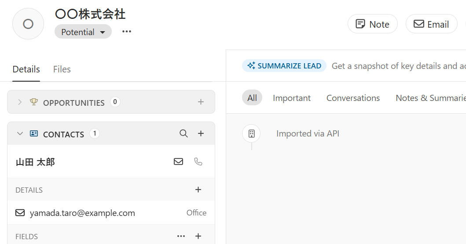Add a custom field via FIELDS plus

[198, 236]
